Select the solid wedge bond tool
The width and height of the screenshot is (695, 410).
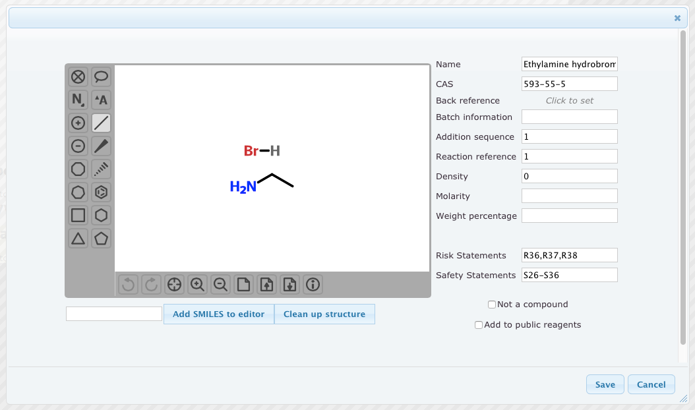(x=101, y=146)
